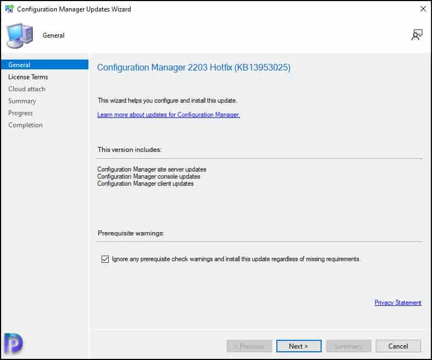Click the disabled Previous button
The image size is (432, 360).
point(249,346)
